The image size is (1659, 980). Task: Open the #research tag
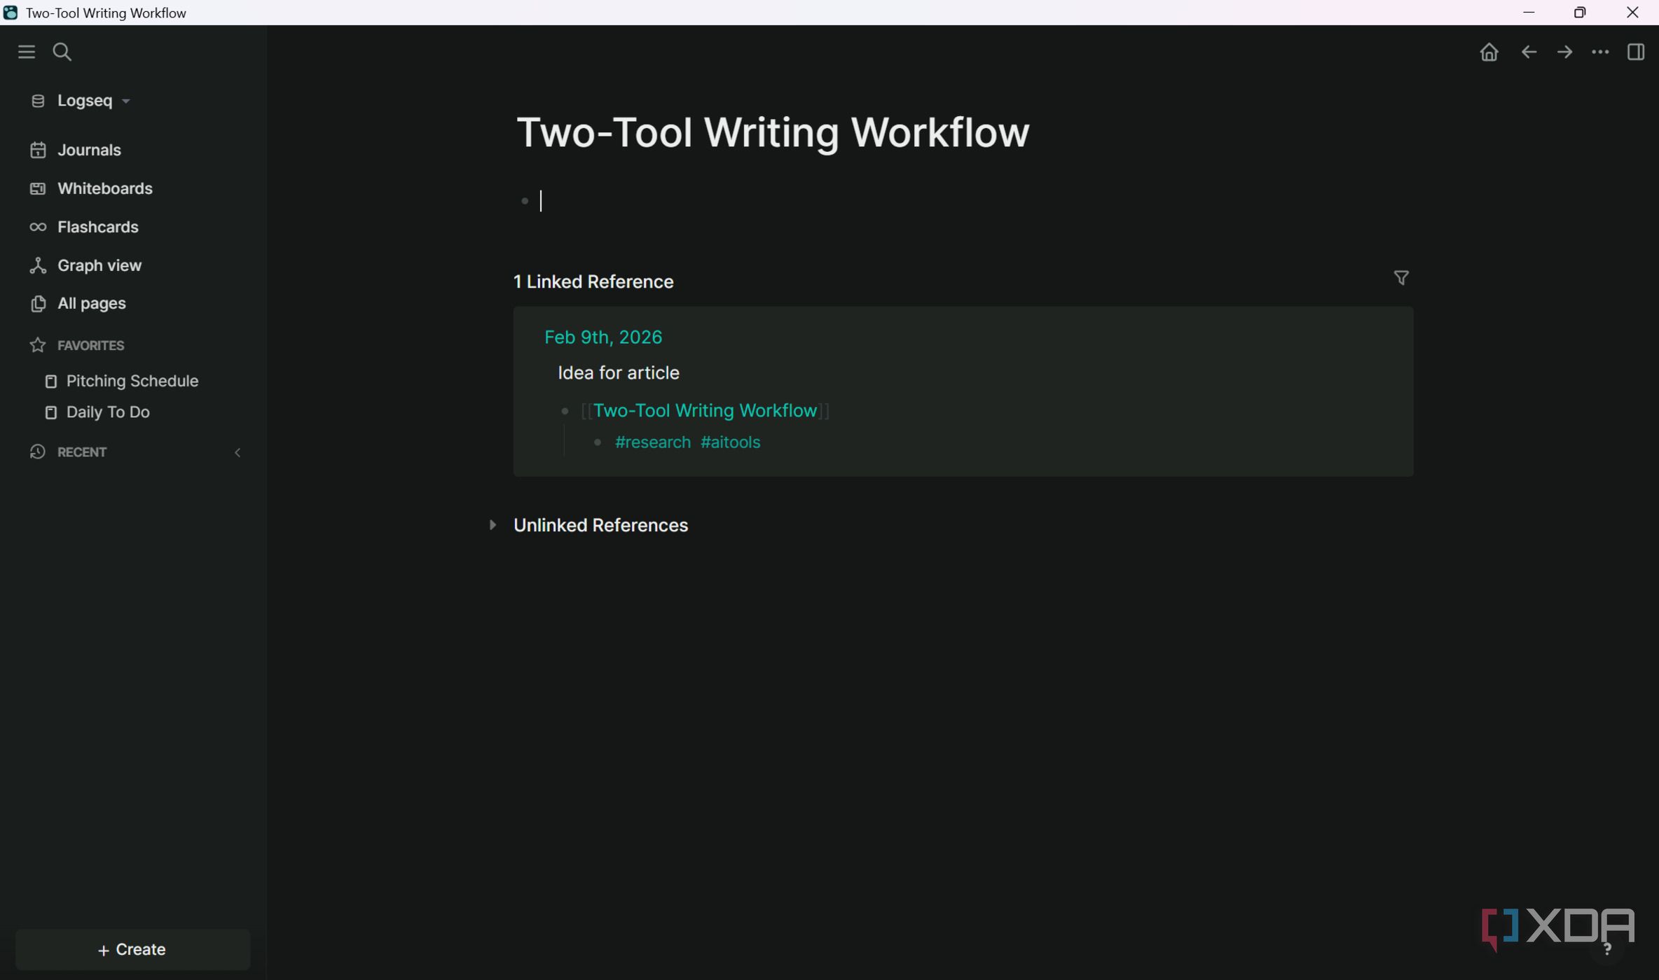(653, 442)
